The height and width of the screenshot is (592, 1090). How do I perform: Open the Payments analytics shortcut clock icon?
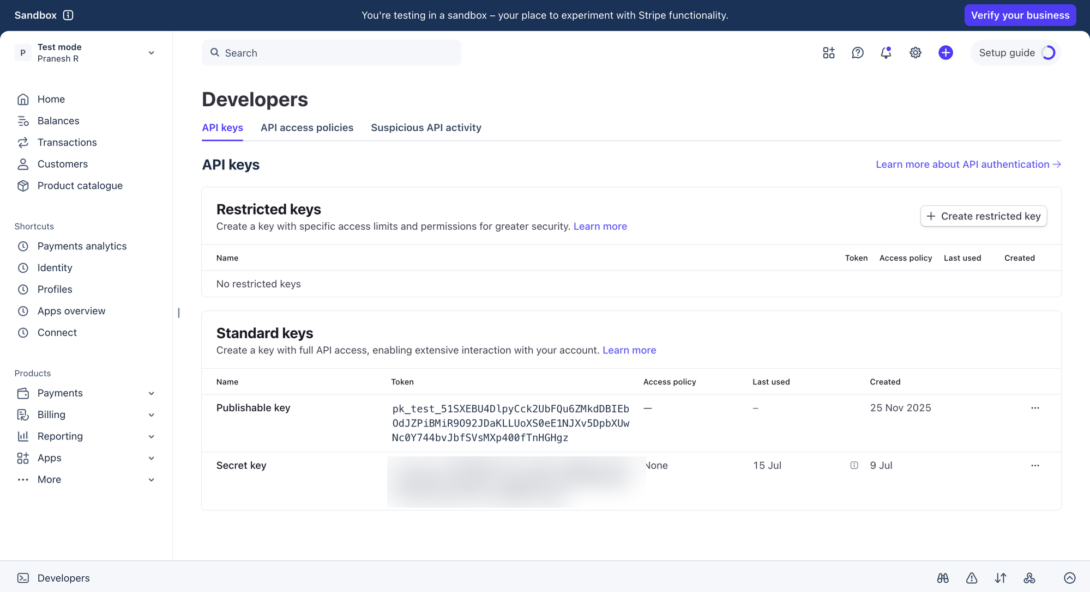23,246
